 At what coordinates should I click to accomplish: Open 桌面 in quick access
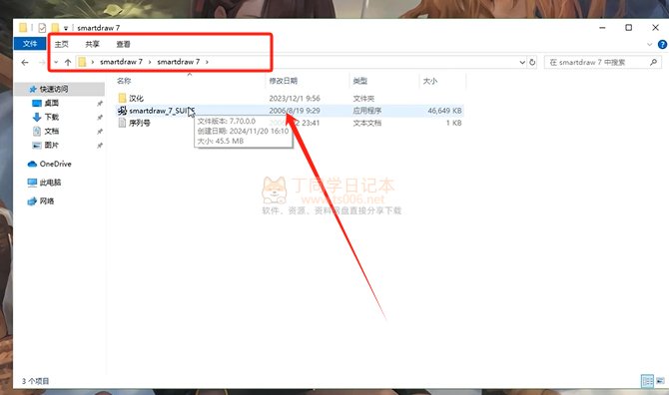(51, 103)
